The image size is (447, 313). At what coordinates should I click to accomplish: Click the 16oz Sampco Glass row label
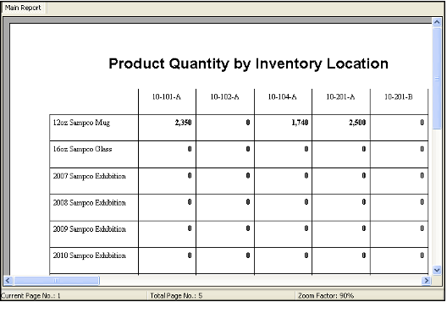pos(82,149)
